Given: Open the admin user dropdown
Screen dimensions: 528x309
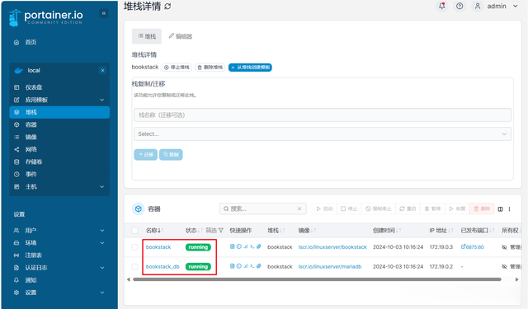Looking at the screenshot, I should click(x=496, y=6).
